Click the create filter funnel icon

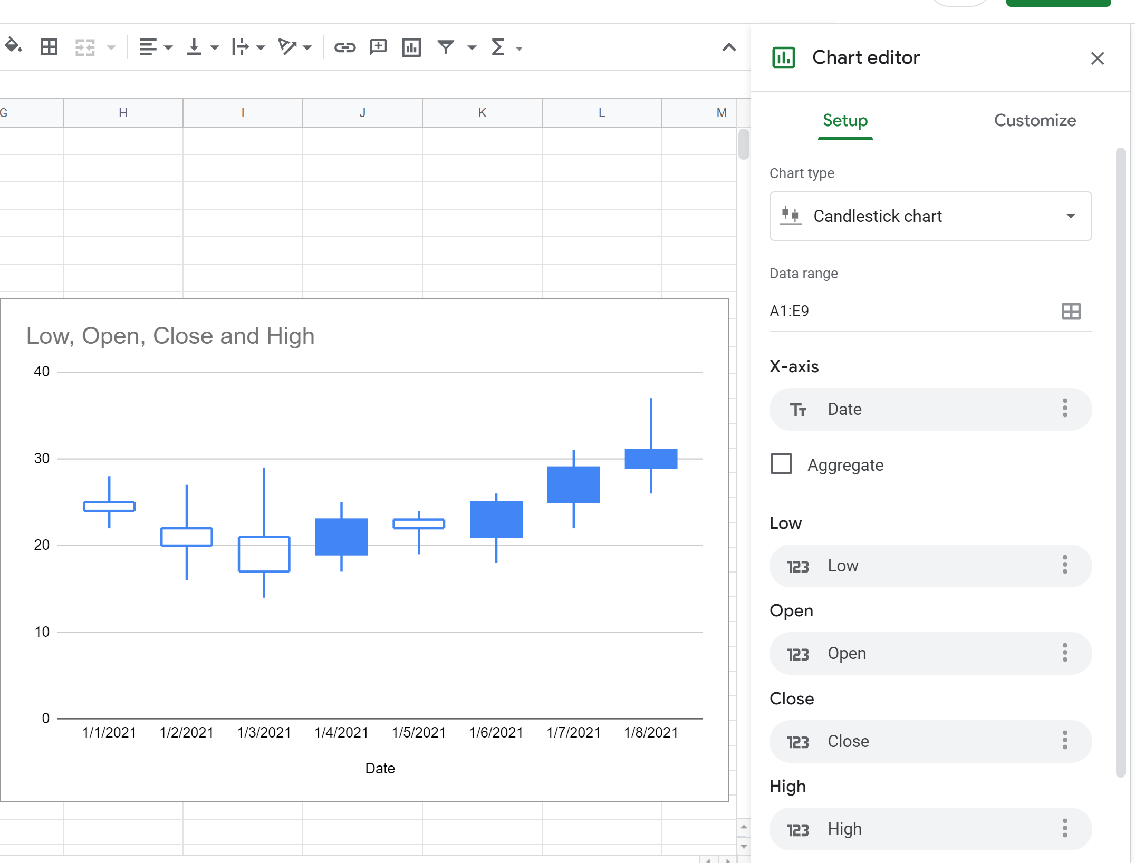pyautogui.click(x=446, y=47)
